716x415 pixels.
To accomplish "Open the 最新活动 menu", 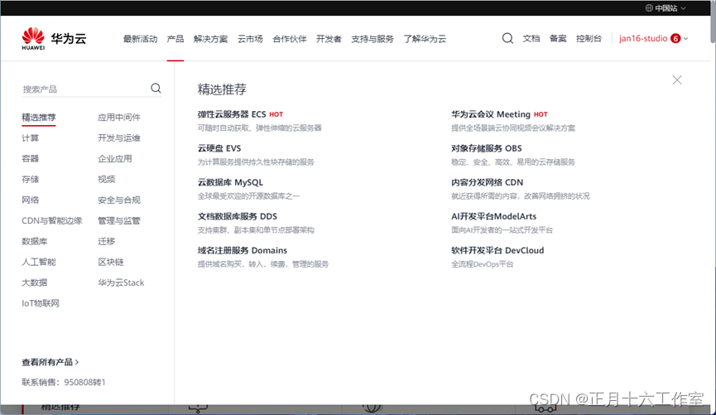I will [140, 39].
